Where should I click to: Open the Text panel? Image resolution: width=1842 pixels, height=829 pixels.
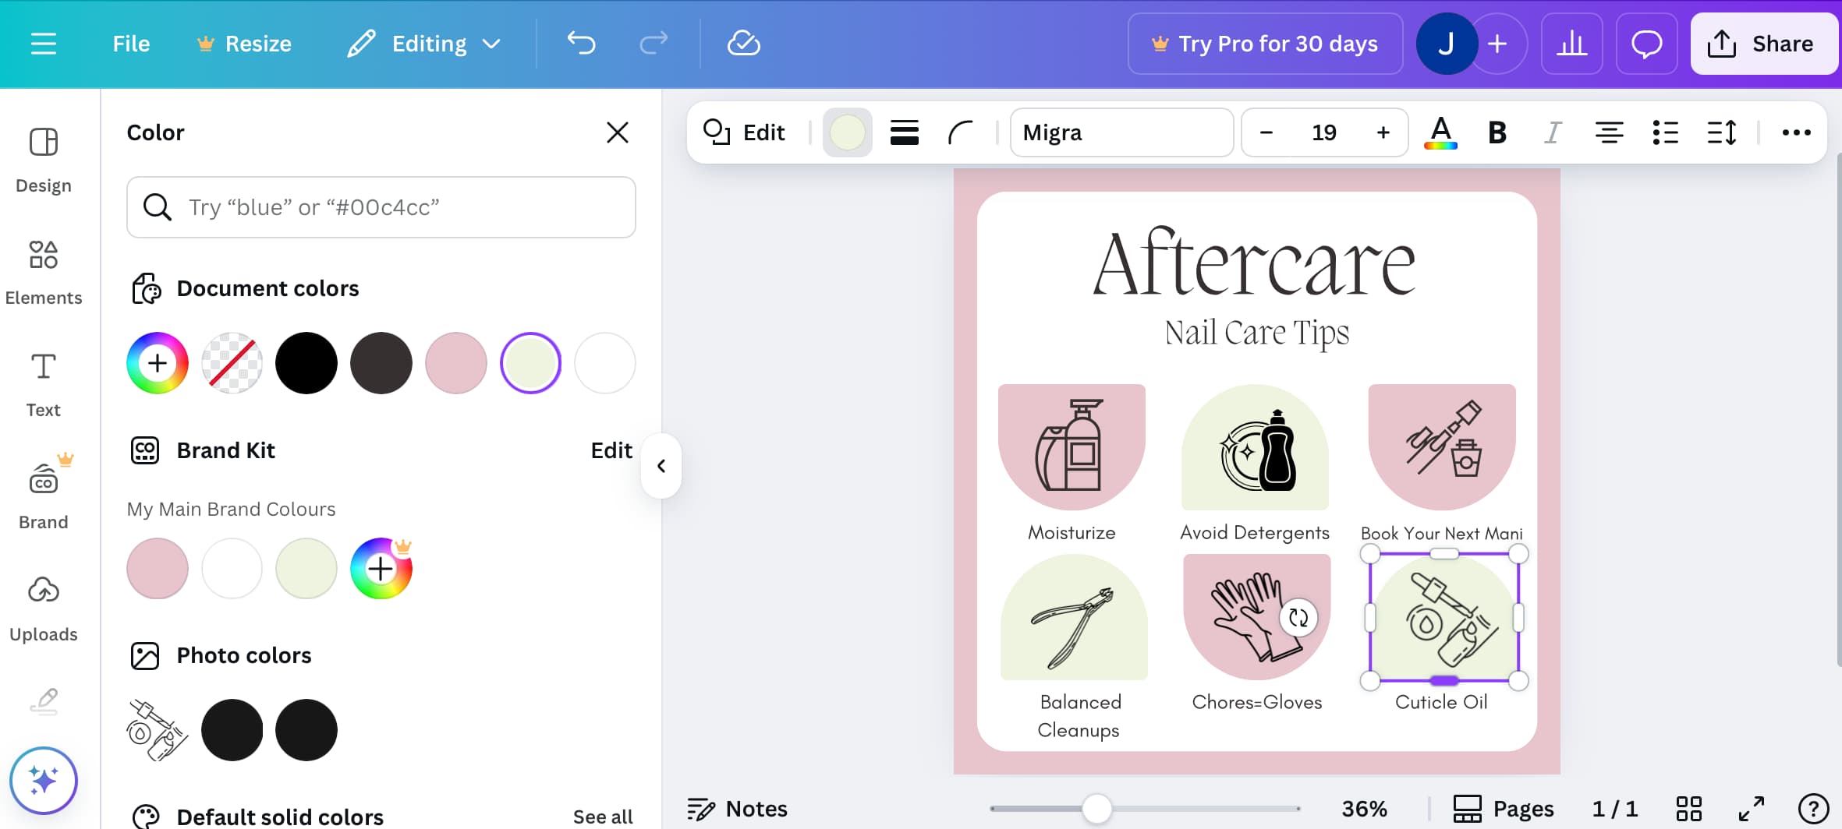(x=44, y=381)
